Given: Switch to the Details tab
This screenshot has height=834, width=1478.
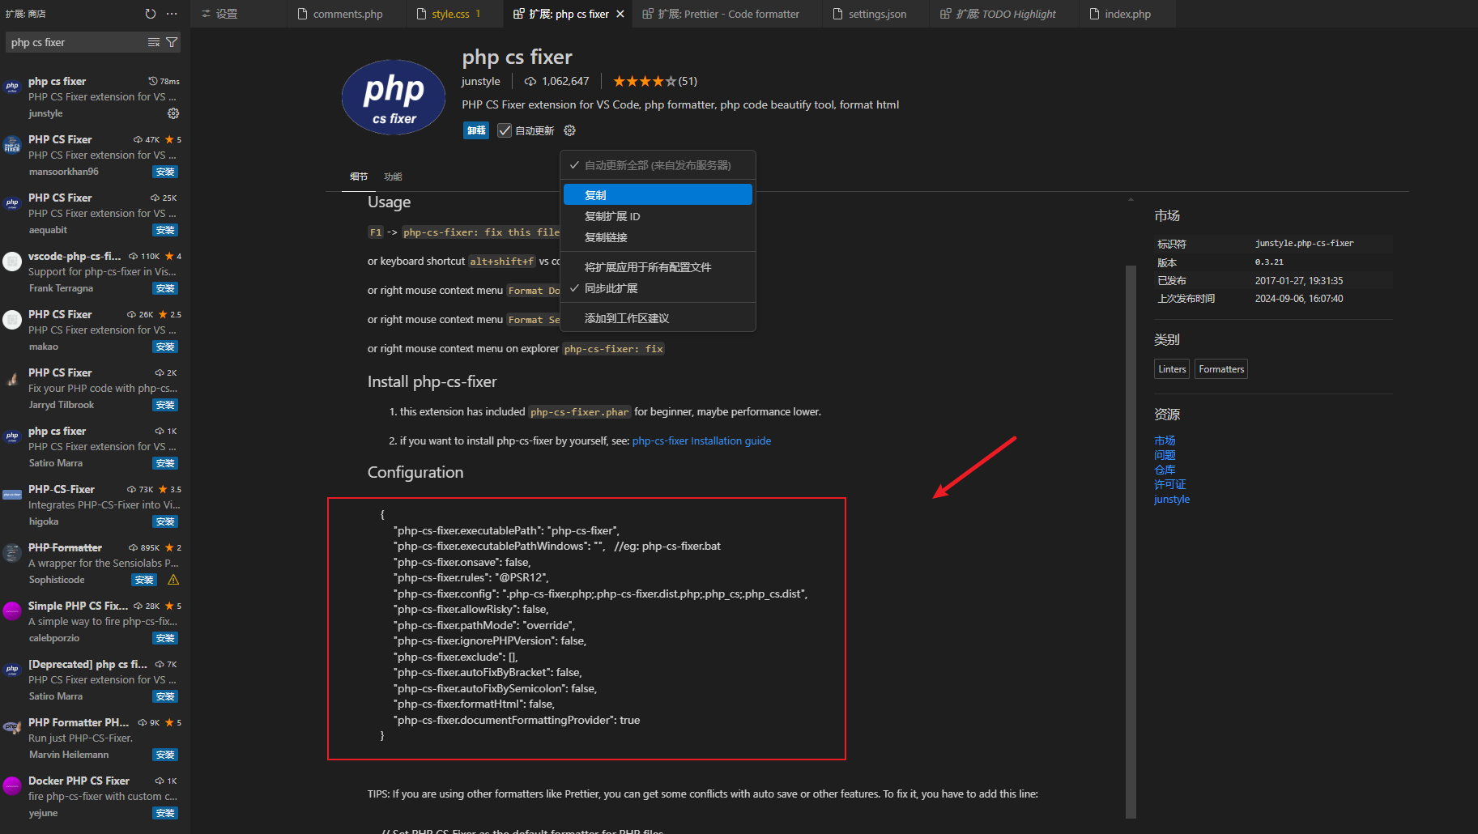Looking at the screenshot, I should [x=359, y=177].
